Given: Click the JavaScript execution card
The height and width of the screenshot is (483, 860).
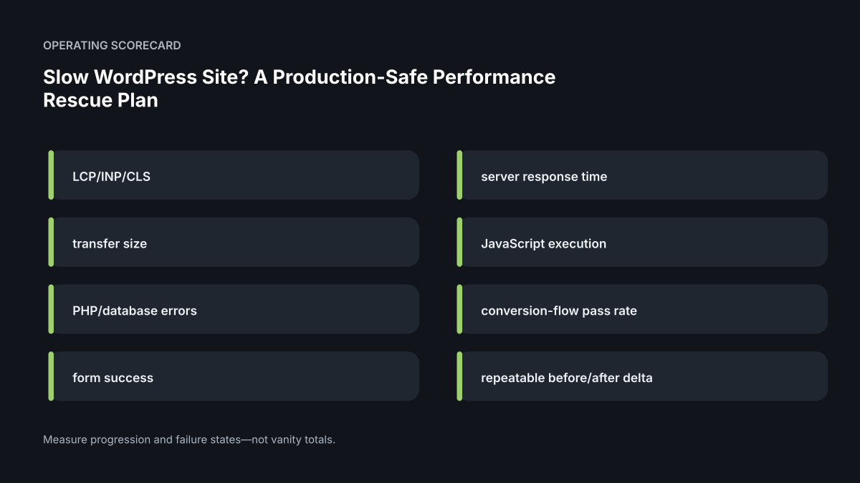Looking at the screenshot, I should point(642,242).
